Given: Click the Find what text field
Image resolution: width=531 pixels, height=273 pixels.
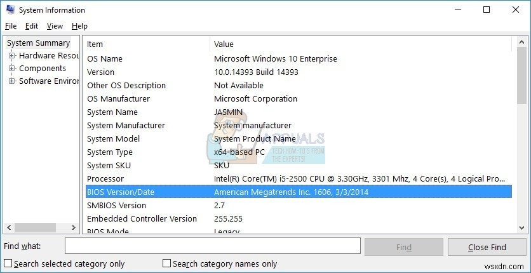Looking at the screenshot, I should coord(212,246).
